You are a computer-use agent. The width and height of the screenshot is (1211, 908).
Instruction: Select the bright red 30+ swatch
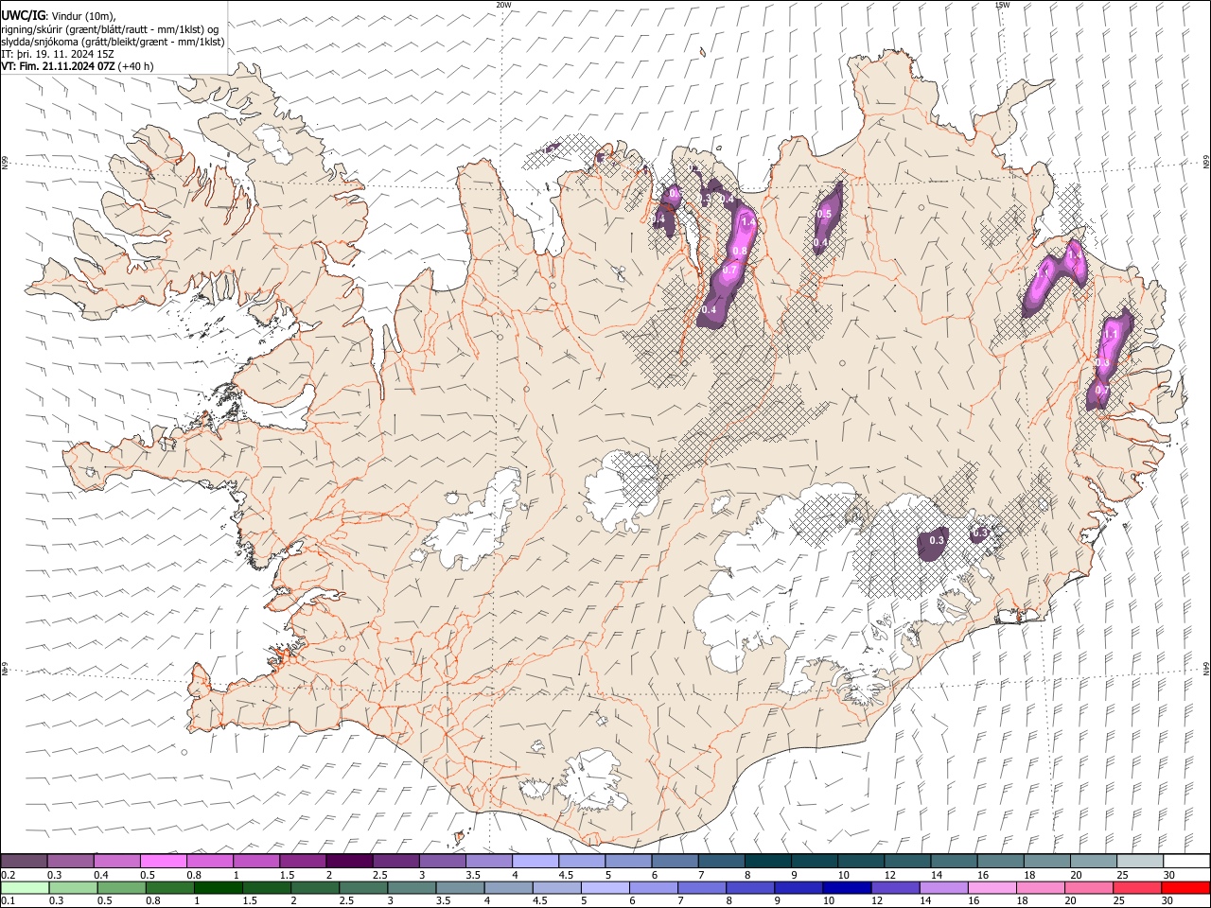tap(1186, 887)
